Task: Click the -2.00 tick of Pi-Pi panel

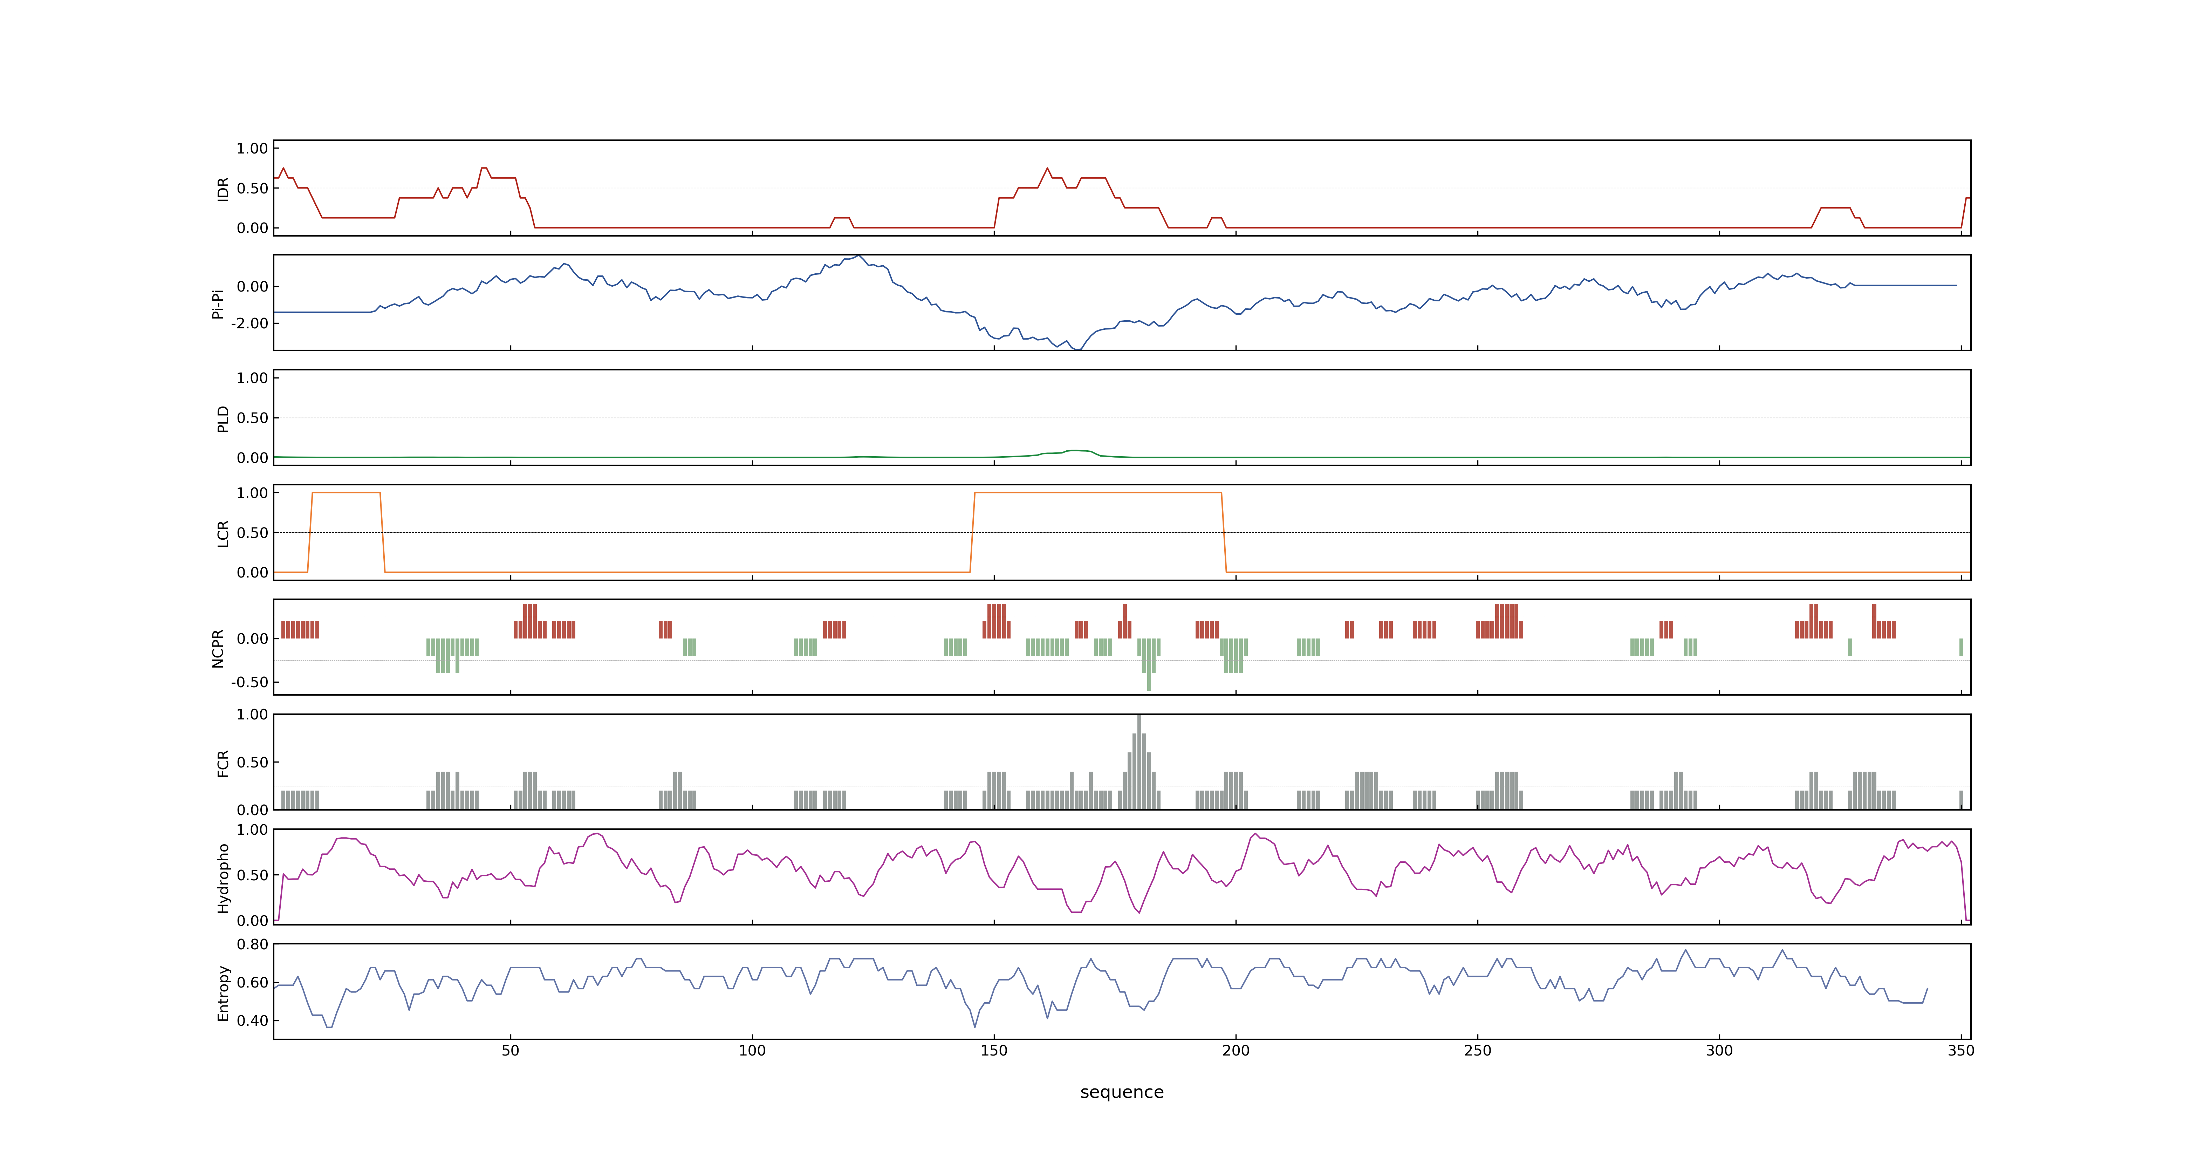Action: 249,324
